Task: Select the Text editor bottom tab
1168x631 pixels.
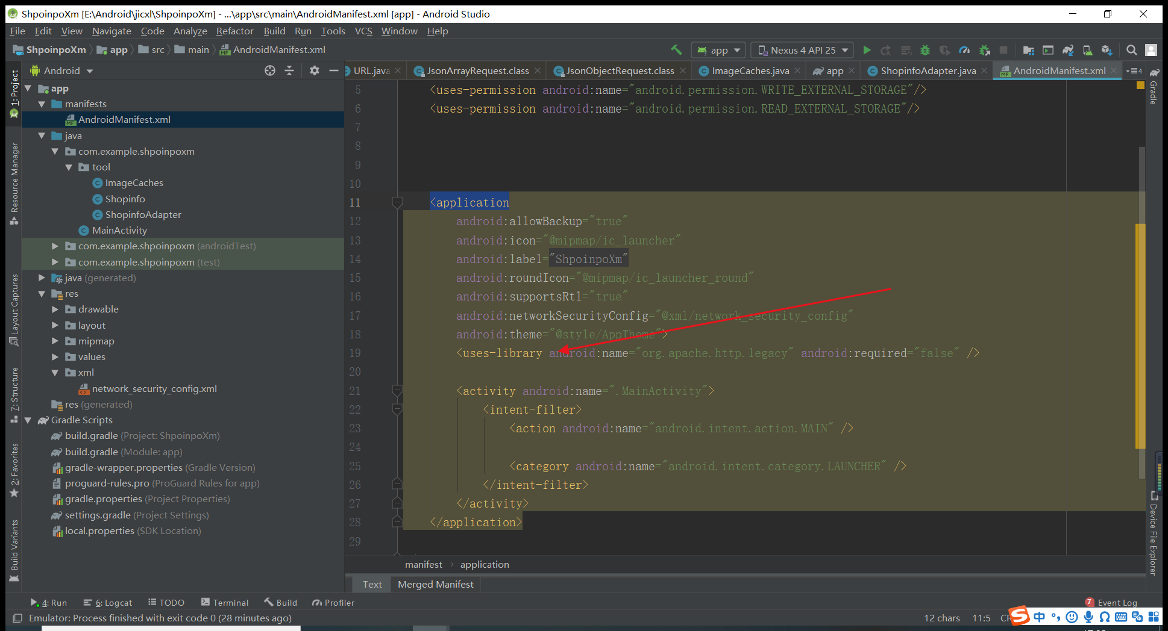Action: pos(372,585)
